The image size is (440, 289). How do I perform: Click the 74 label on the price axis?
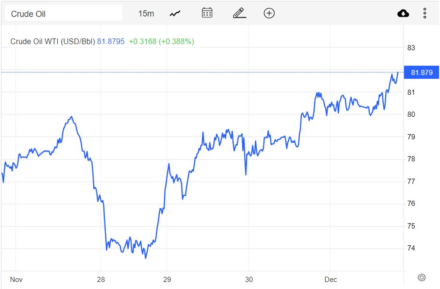(x=411, y=248)
